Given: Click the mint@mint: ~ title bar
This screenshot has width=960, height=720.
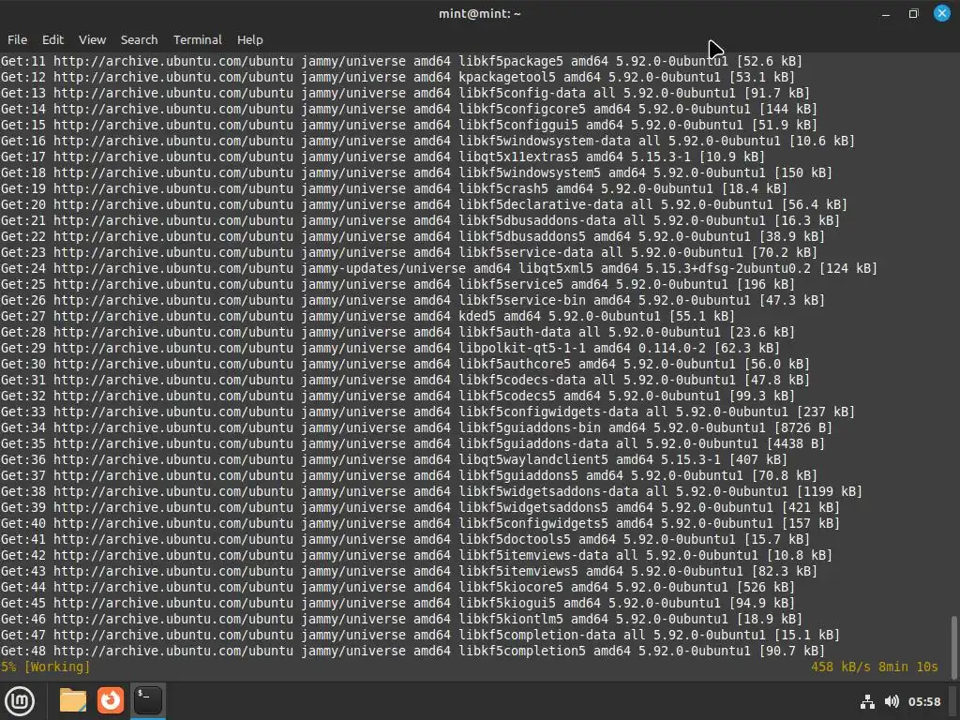Looking at the screenshot, I should (x=479, y=13).
